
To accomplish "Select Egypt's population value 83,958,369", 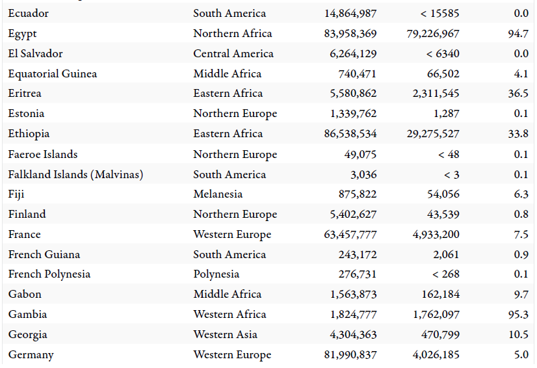I will pos(350,33).
